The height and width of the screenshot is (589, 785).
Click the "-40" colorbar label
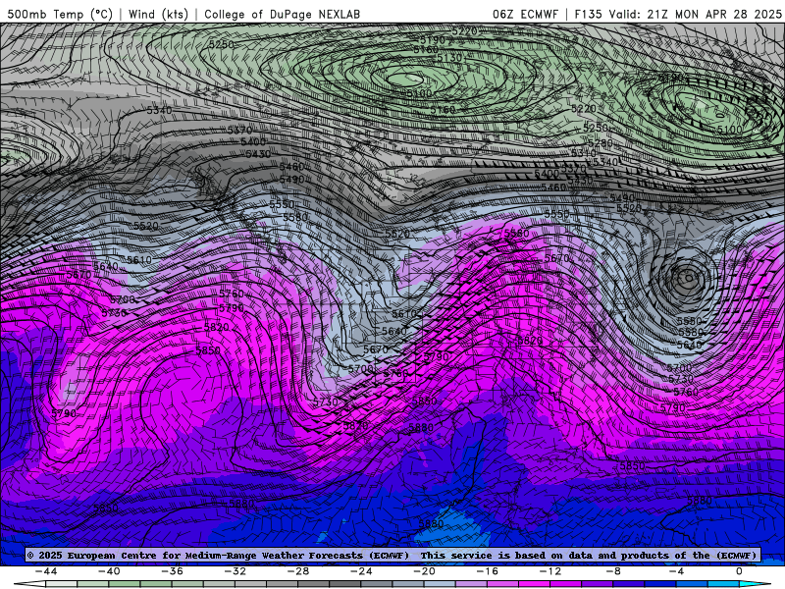109,571
